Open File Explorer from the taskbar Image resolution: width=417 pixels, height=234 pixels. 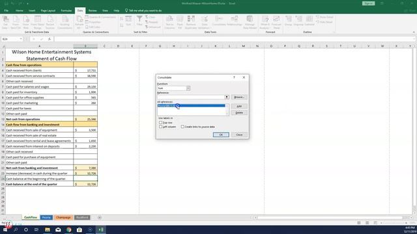click(x=48, y=229)
